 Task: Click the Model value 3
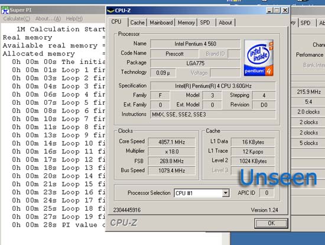(x=212, y=95)
